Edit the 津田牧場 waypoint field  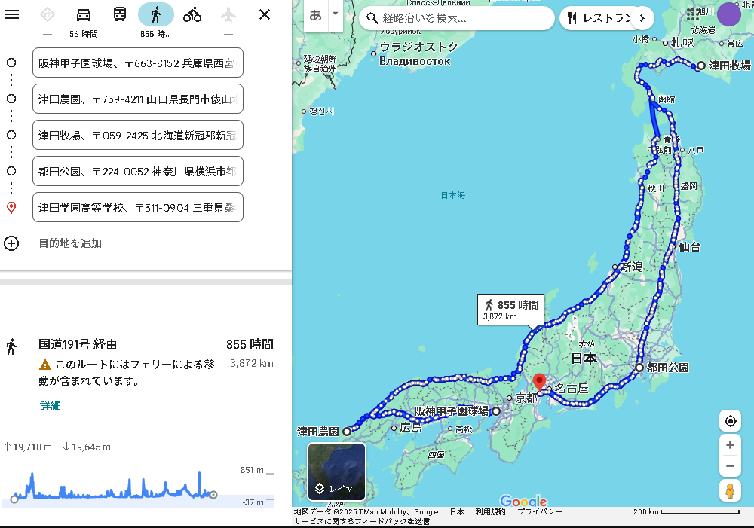tap(137, 135)
